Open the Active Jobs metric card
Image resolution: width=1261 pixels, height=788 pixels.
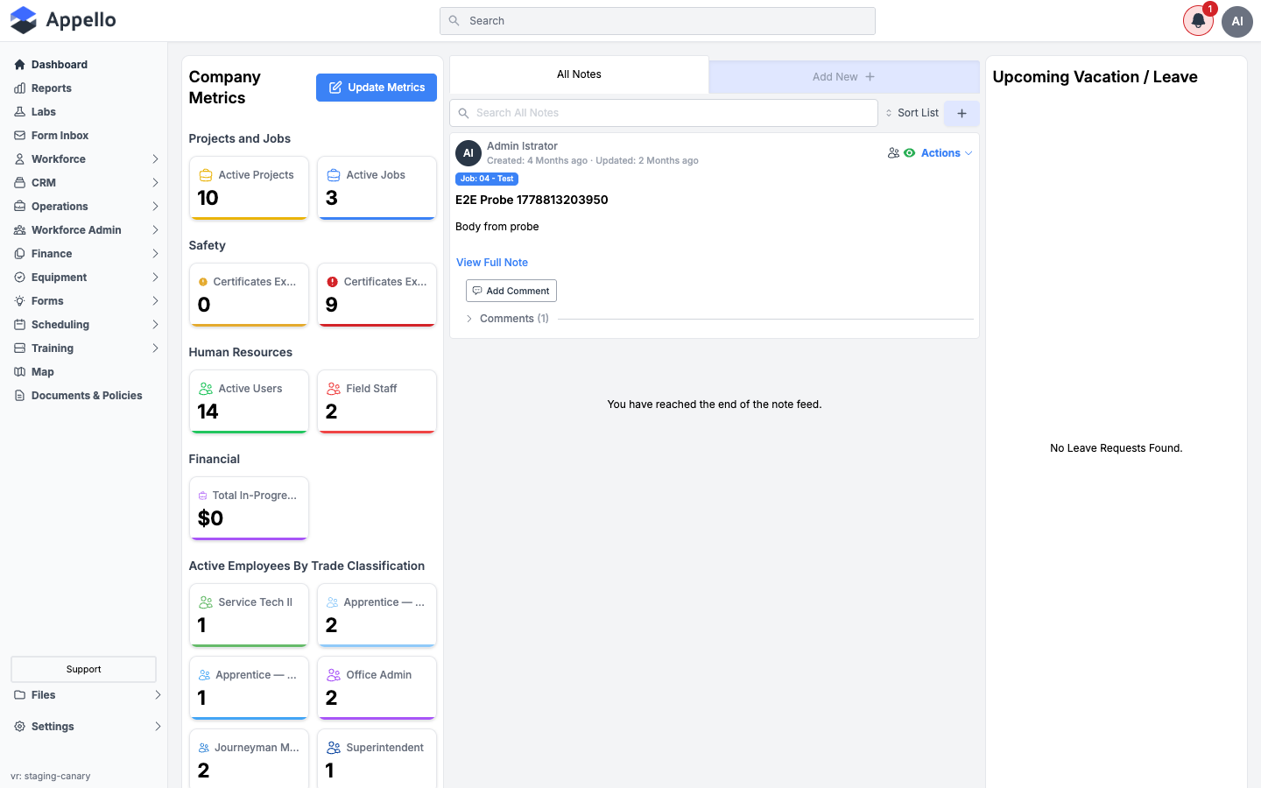click(377, 187)
